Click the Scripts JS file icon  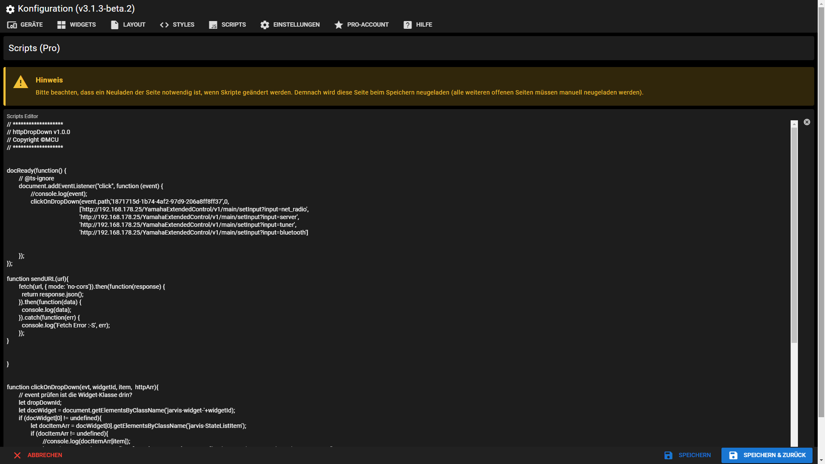(213, 25)
